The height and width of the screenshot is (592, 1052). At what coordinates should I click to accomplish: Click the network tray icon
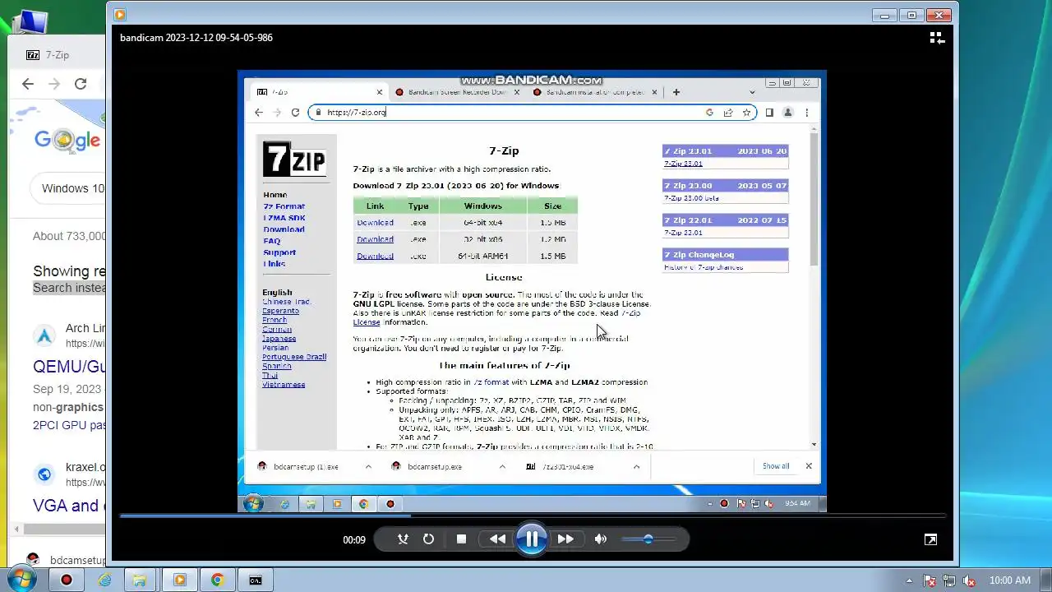(949, 580)
